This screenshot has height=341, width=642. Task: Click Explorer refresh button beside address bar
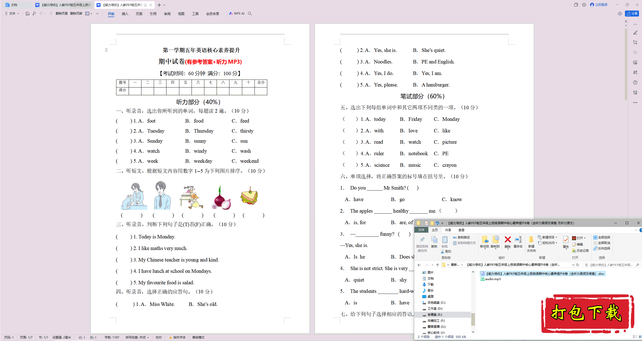pos(578,265)
